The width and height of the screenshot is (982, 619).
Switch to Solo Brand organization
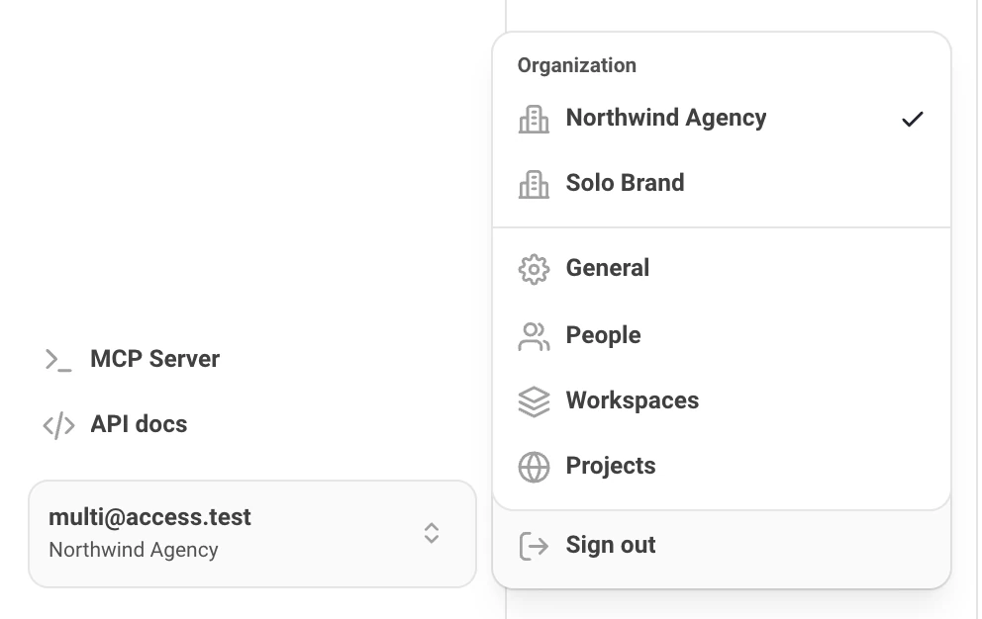tap(722, 183)
